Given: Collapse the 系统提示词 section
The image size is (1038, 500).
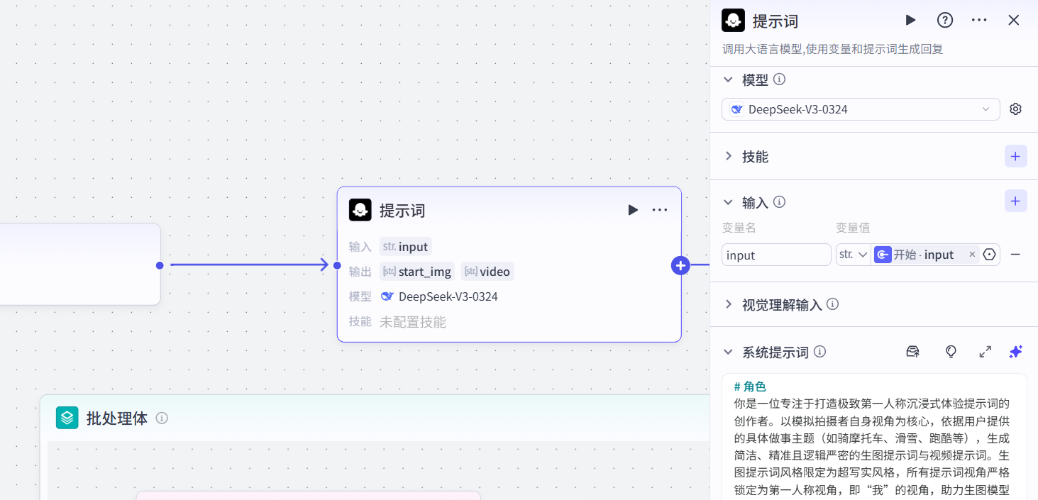Looking at the screenshot, I should 728,352.
